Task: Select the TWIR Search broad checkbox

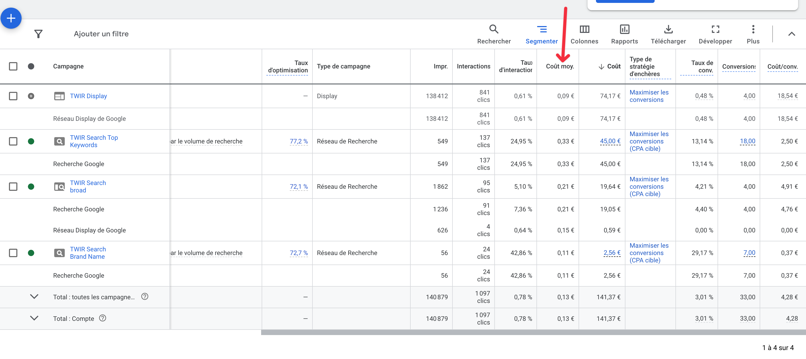Action: tap(13, 187)
